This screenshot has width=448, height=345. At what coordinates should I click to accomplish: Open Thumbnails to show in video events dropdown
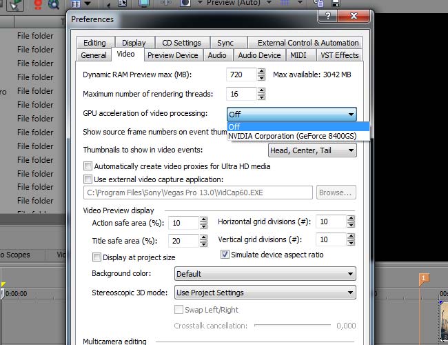pyautogui.click(x=312, y=150)
